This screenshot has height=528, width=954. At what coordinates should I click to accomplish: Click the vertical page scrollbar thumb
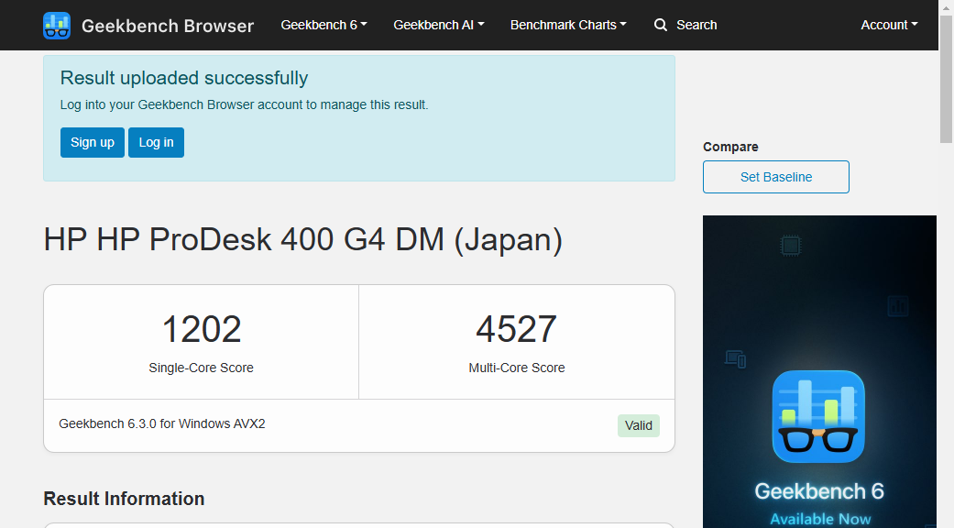click(x=946, y=79)
